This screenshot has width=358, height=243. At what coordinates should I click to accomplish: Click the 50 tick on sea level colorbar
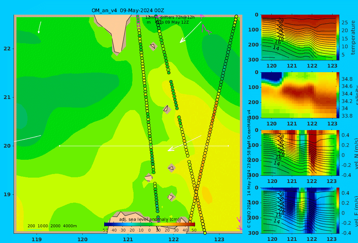click(194, 230)
